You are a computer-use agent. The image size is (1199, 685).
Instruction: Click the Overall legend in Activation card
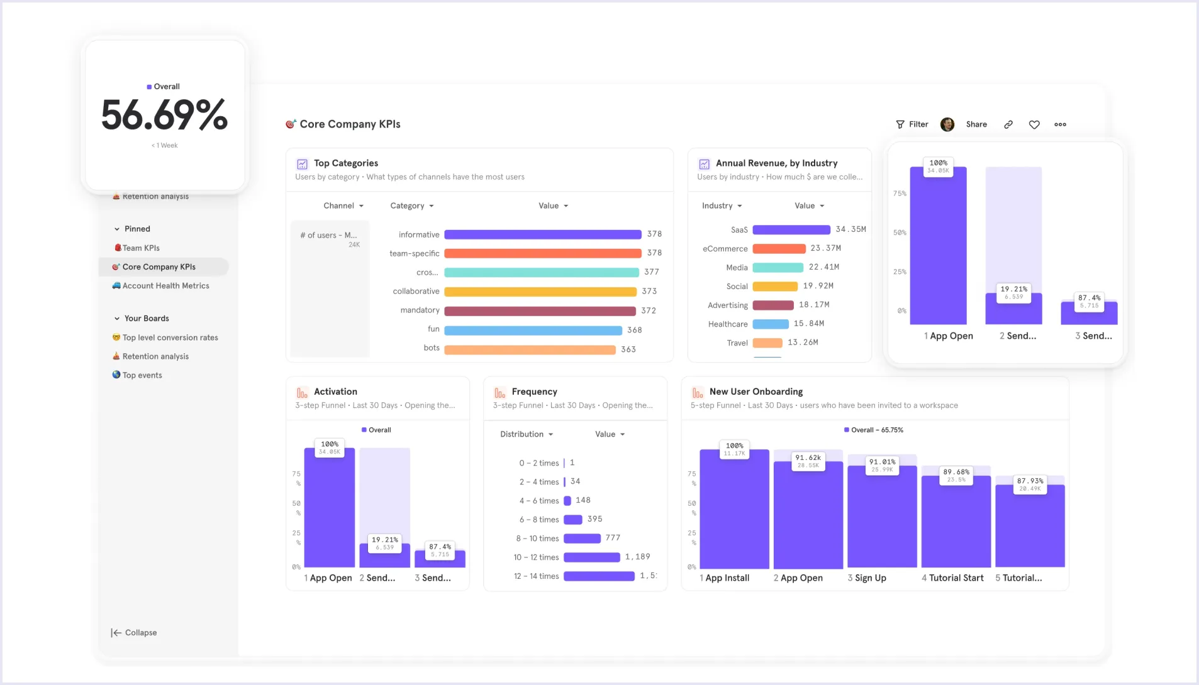pyautogui.click(x=376, y=430)
